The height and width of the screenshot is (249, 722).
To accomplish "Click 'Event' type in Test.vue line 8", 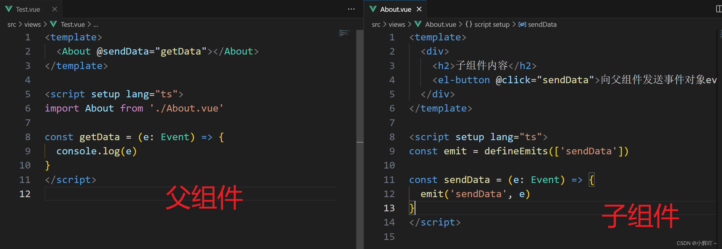I will pyautogui.click(x=175, y=137).
